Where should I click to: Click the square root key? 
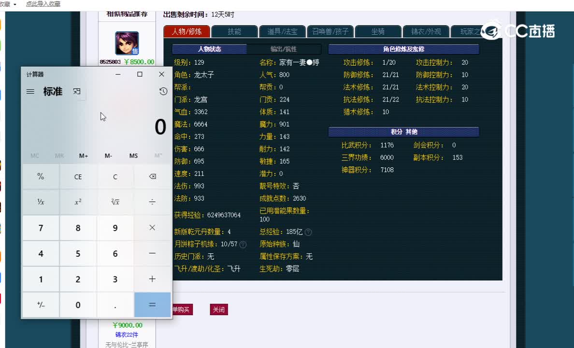click(x=115, y=202)
